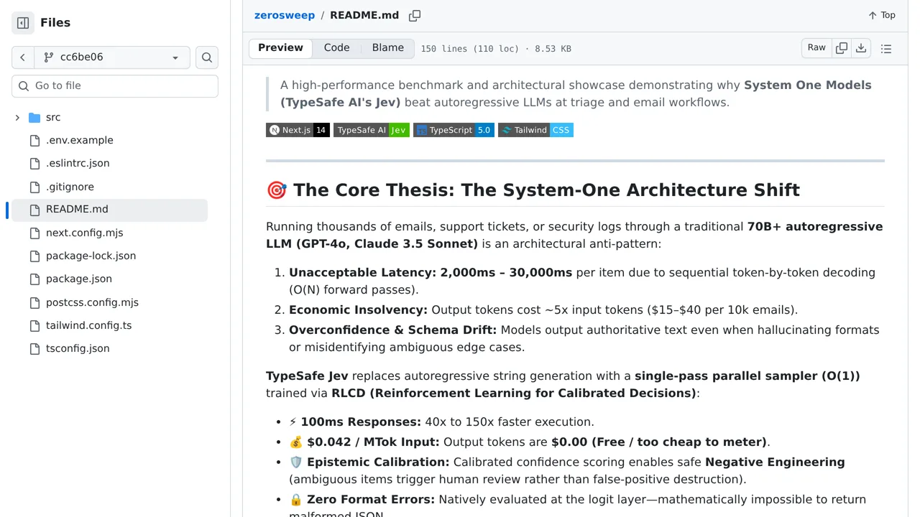Click the Files panel title
Image resolution: width=920 pixels, height=517 pixels.
pyautogui.click(x=55, y=23)
